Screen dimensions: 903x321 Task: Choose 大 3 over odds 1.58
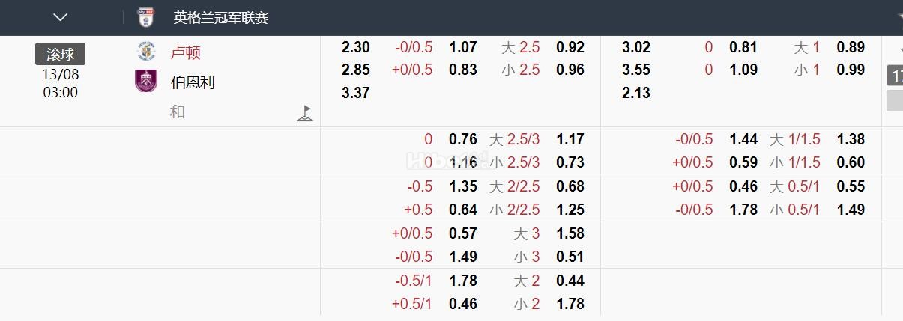click(570, 233)
